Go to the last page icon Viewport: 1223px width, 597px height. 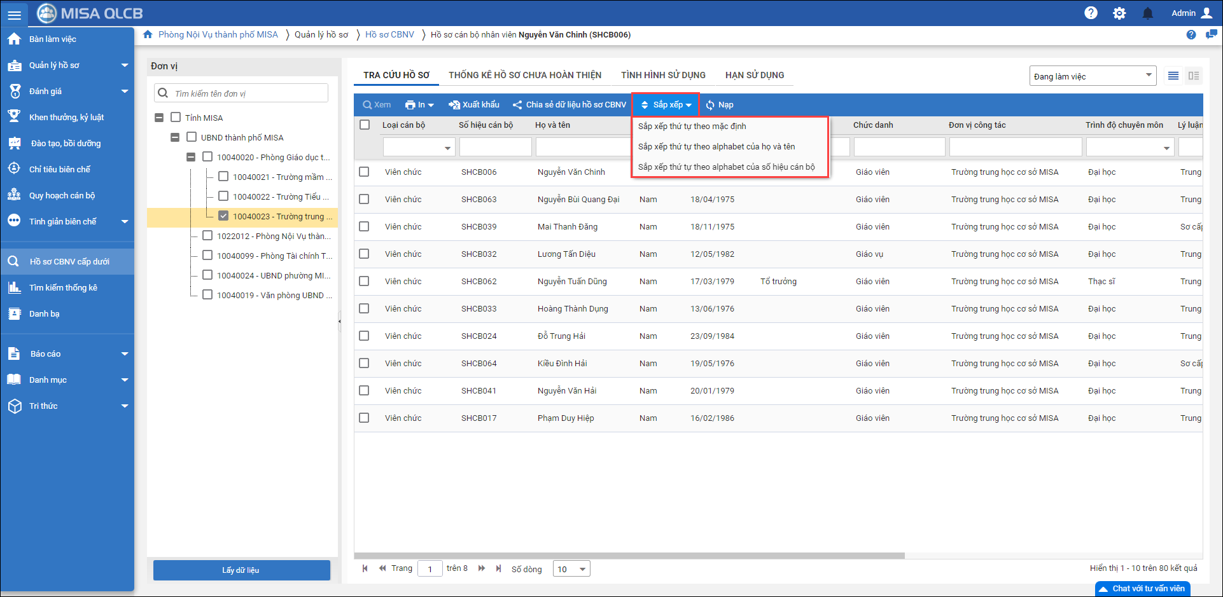click(x=498, y=568)
